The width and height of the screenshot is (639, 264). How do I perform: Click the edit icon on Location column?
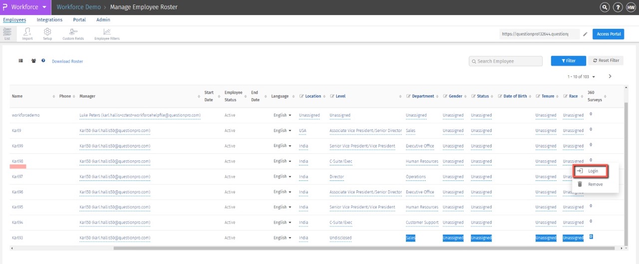click(302, 96)
